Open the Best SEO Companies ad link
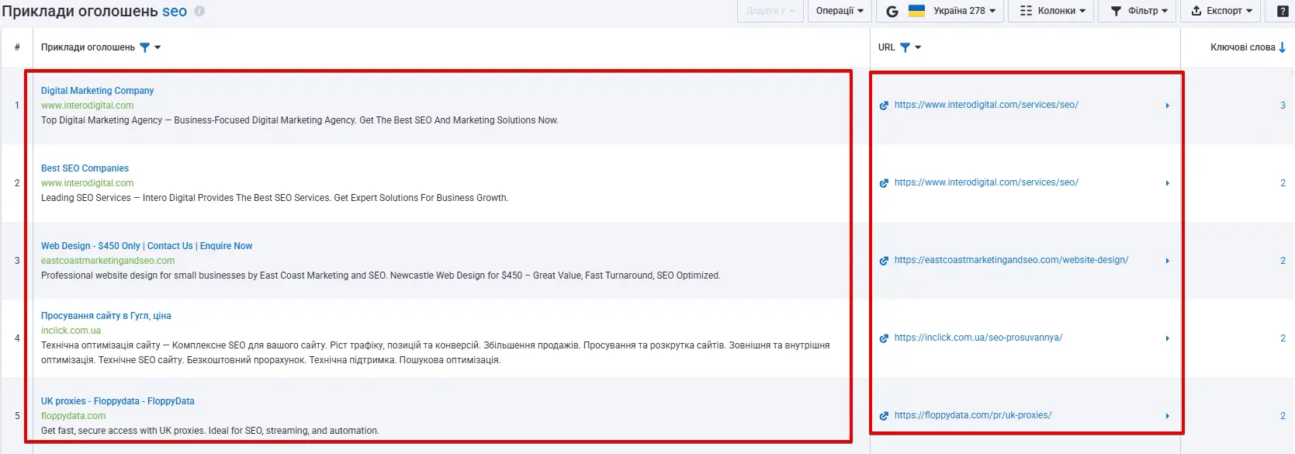 (x=85, y=168)
